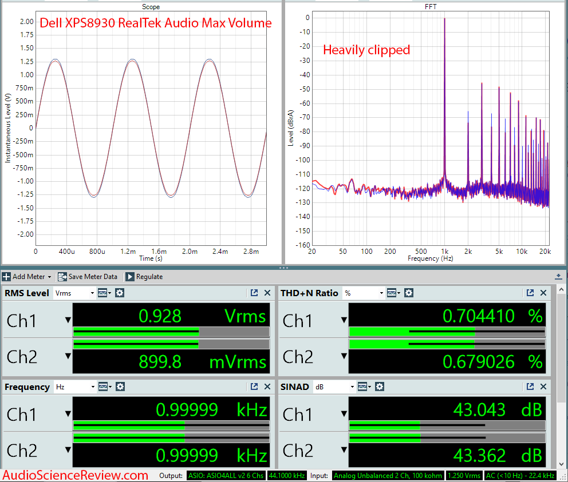Click the AC 22.4 kHz filter status field
Screen dimensions: 568x482
[520, 476]
